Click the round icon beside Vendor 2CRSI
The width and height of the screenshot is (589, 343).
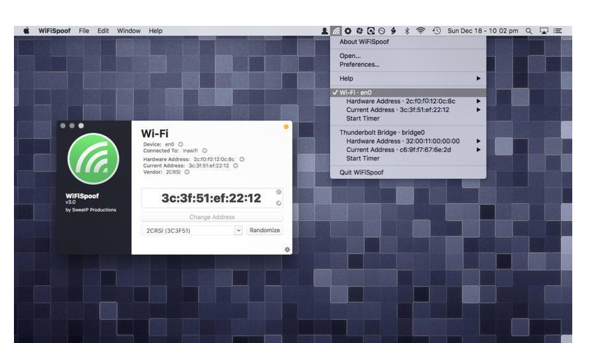click(187, 171)
